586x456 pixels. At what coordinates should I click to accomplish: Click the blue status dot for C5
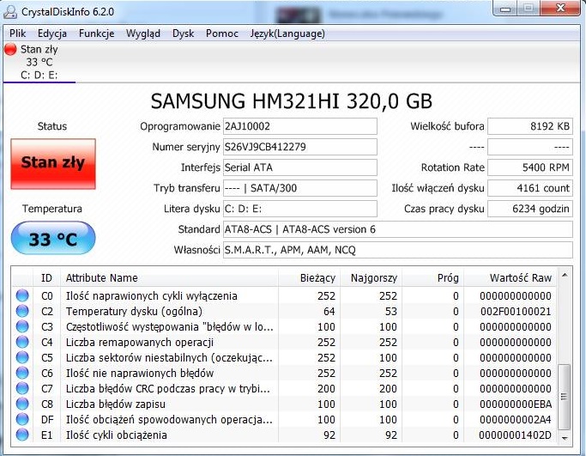[22, 357]
